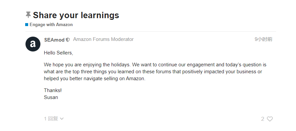
Task: Open the SEAmod user profile name
Action: click(54, 40)
